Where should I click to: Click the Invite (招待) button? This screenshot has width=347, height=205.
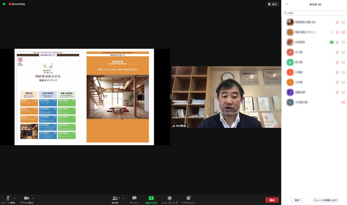[x=297, y=200]
